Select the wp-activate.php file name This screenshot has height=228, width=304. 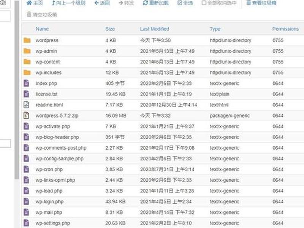point(53,127)
